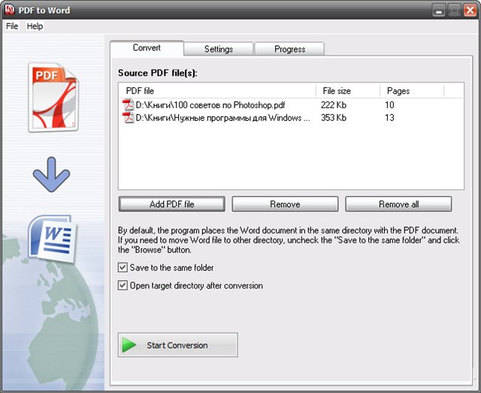Click PDF icon of 100 советов по Photoshop file
The image size is (481, 393).
[x=128, y=105]
